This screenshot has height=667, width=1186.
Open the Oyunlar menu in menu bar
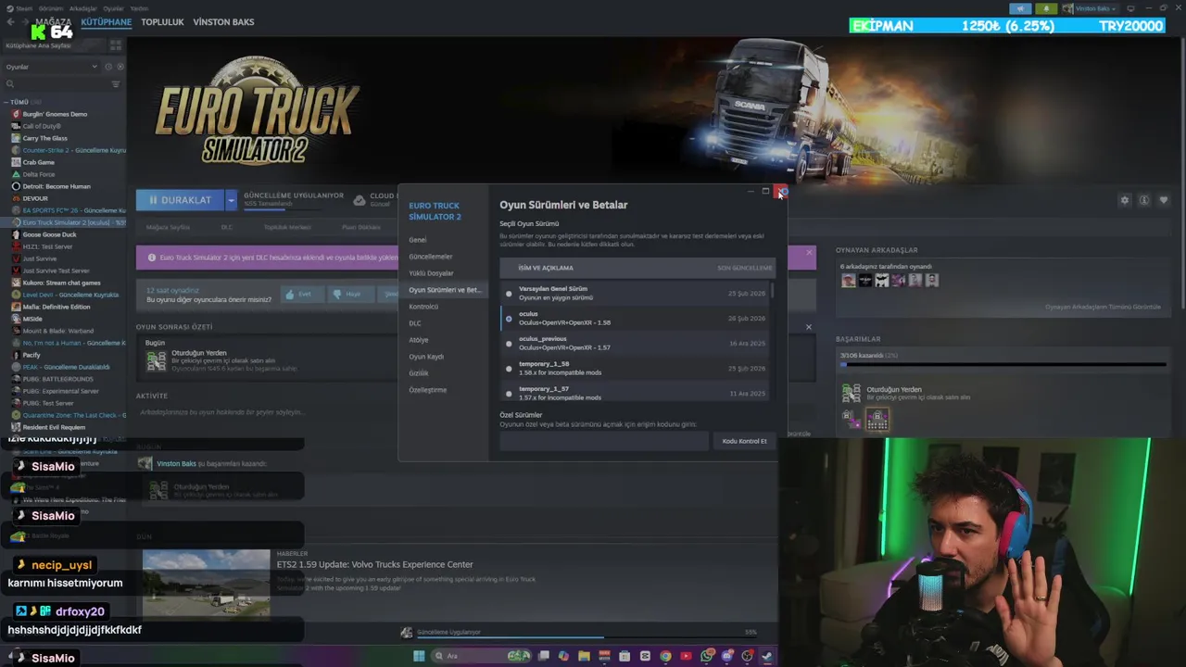[113, 8]
